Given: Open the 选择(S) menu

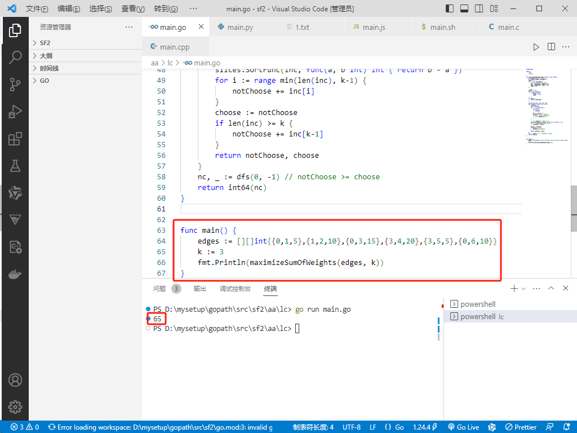Looking at the screenshot, I should coord(101,8).
